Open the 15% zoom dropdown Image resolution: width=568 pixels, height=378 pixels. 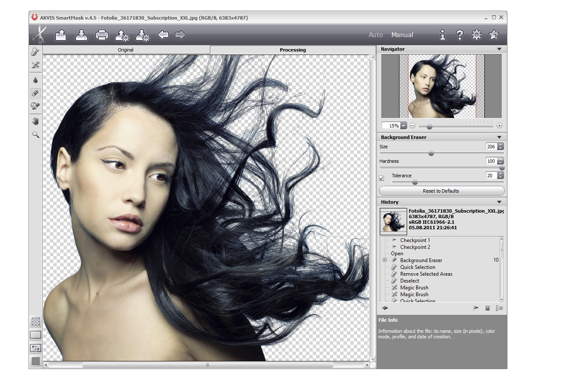tap(403, 126)
